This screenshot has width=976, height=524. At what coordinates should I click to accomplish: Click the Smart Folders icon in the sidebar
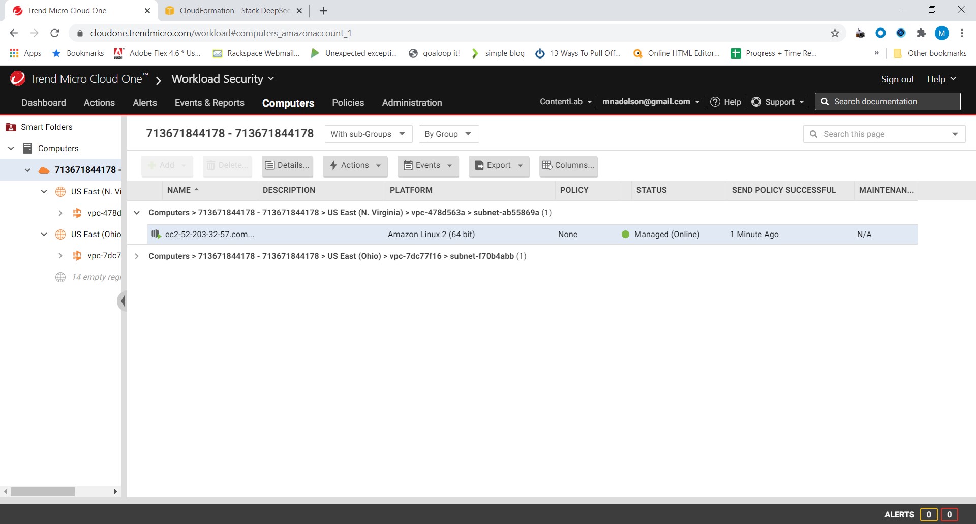(11, 127)
